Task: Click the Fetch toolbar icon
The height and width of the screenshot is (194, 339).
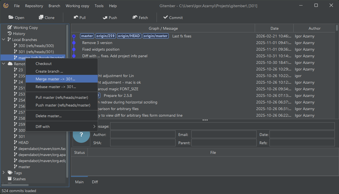Action: [x=135, y=17]
